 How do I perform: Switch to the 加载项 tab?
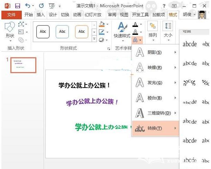159,14
